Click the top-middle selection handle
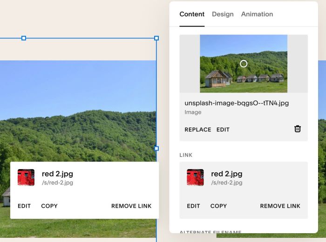 [24, 38]
